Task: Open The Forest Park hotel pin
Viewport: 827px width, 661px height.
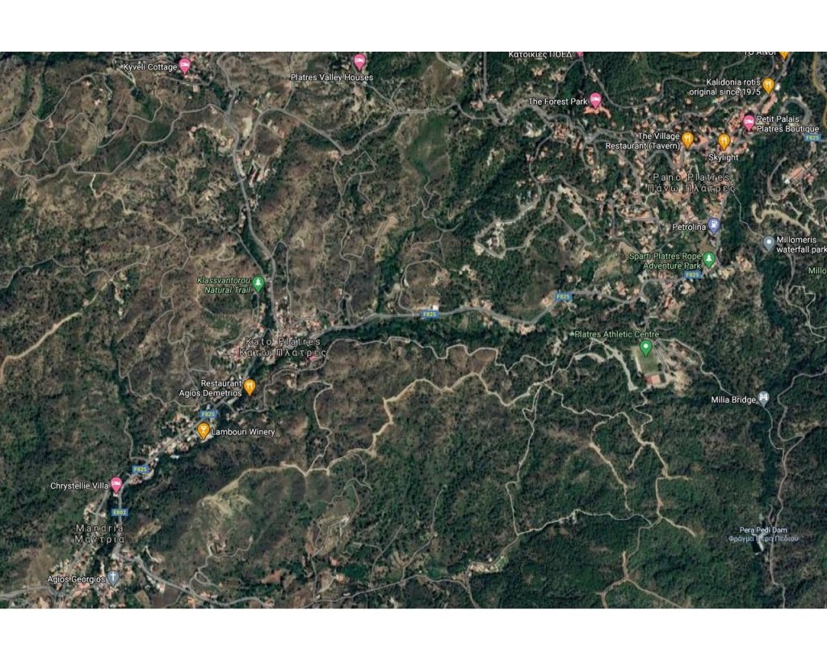Action: (x=595, y=99)
